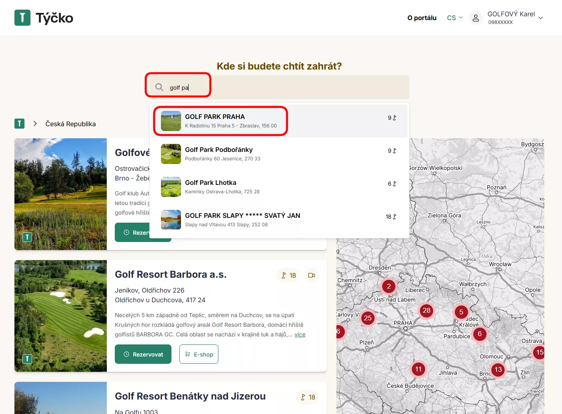Viewport: 562px width, 414px height.
Task: Open map cluster marker 15 near Ostrava
Action: [539, 352]
